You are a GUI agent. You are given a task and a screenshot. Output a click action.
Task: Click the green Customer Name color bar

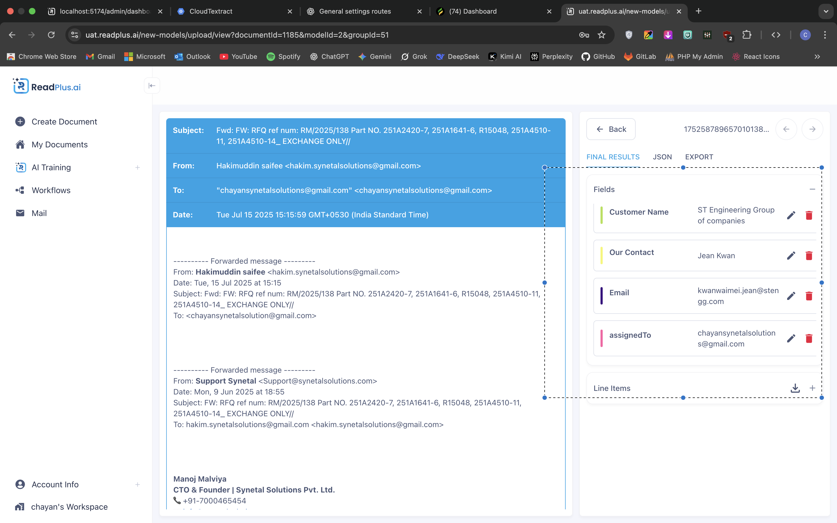pyautogui.click(x=602, y=215)
